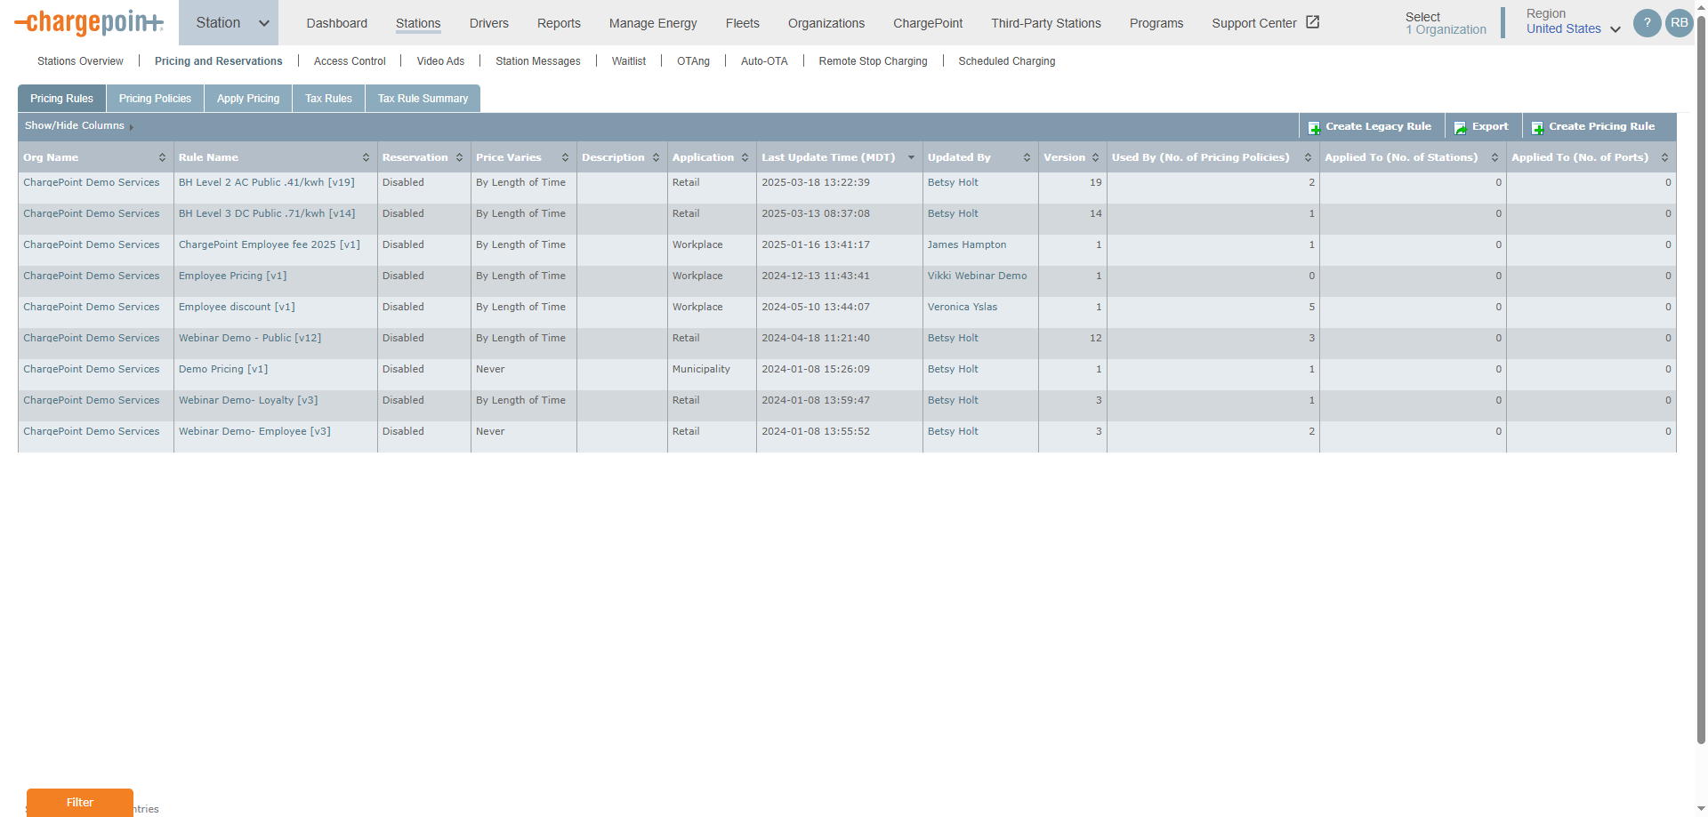
Task: Open the Drivers menu
Action: click(x=489, y=23)
